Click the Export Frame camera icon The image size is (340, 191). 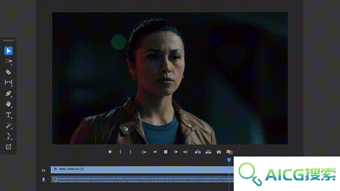pos(219,152)
